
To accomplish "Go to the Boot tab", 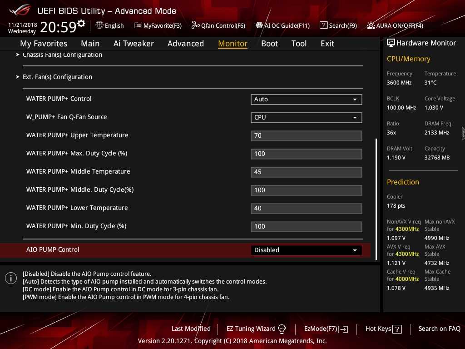I will tap(269, 44).
